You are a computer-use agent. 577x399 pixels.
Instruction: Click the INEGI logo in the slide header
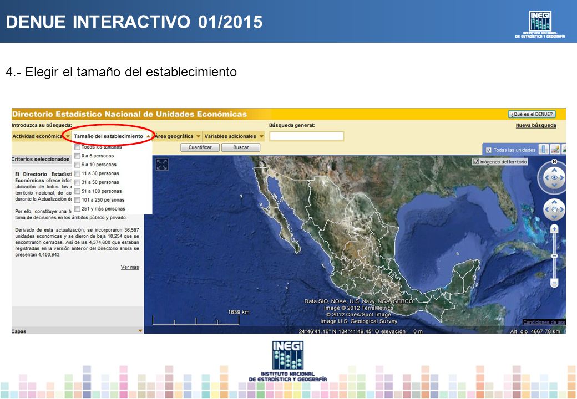click(540, 24)
